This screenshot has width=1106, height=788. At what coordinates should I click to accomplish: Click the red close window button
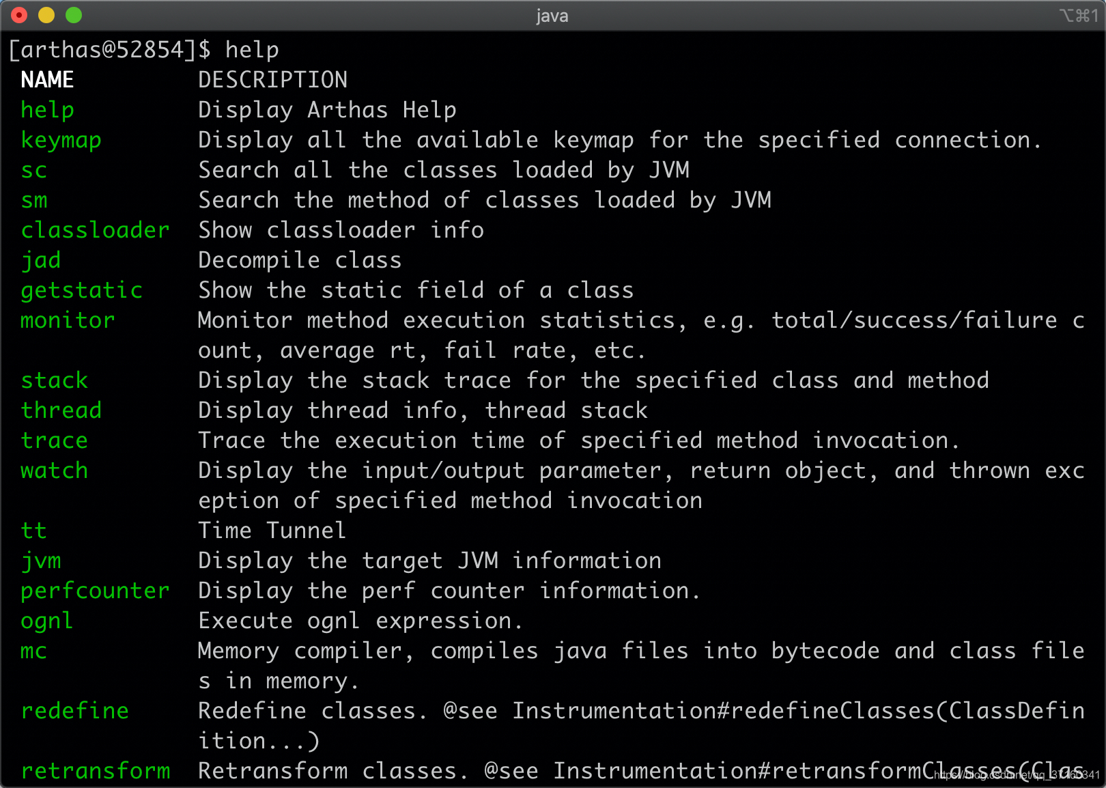[20, 15]
